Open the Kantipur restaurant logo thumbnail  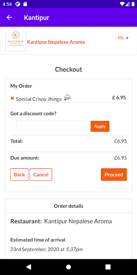[16, 41]
